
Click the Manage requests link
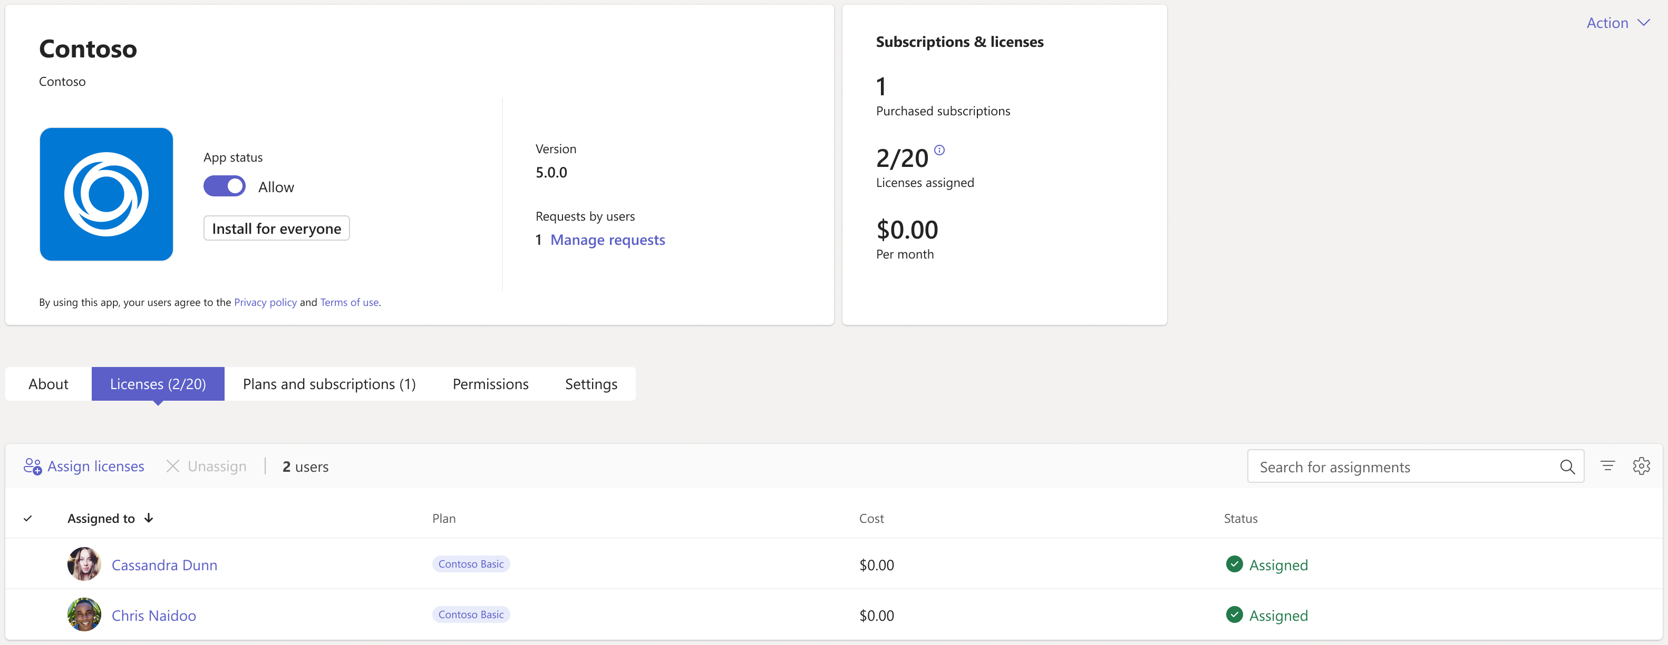pyautogui.click(x=607, y=239)
